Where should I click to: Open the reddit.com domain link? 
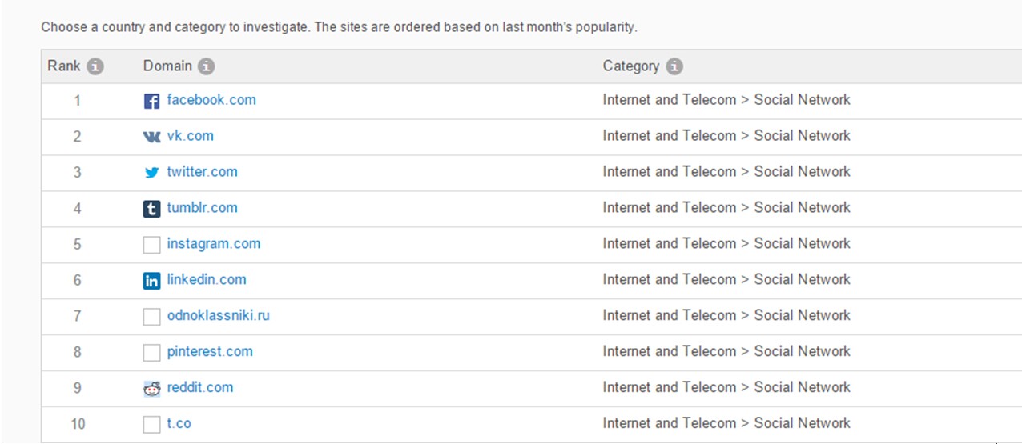tap(199, 387)
